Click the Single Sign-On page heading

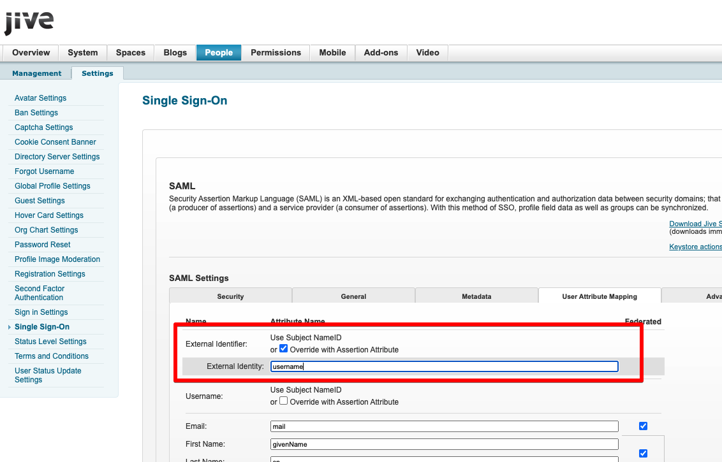tap(184, 101)
